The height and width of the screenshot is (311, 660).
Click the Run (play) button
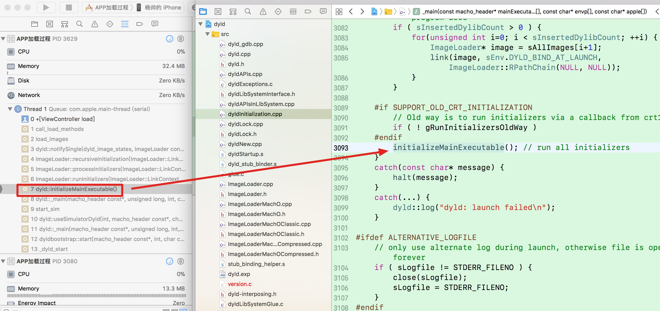click(x=46, y=7)
